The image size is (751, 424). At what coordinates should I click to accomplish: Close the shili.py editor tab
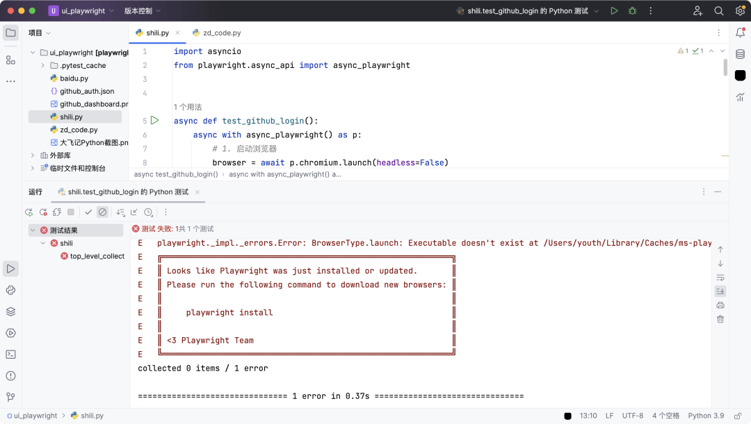point(178,33)
